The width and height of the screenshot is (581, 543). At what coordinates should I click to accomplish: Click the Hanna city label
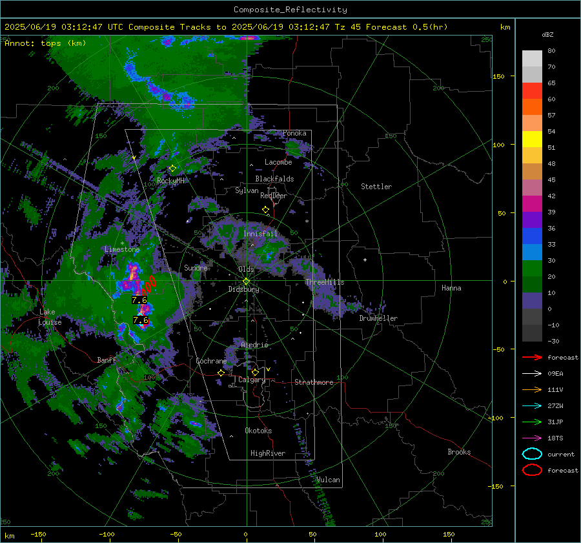[451, 288]
